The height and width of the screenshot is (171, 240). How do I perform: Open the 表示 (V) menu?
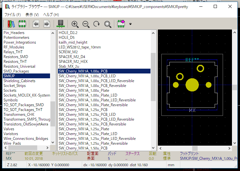tap(32, 15)
